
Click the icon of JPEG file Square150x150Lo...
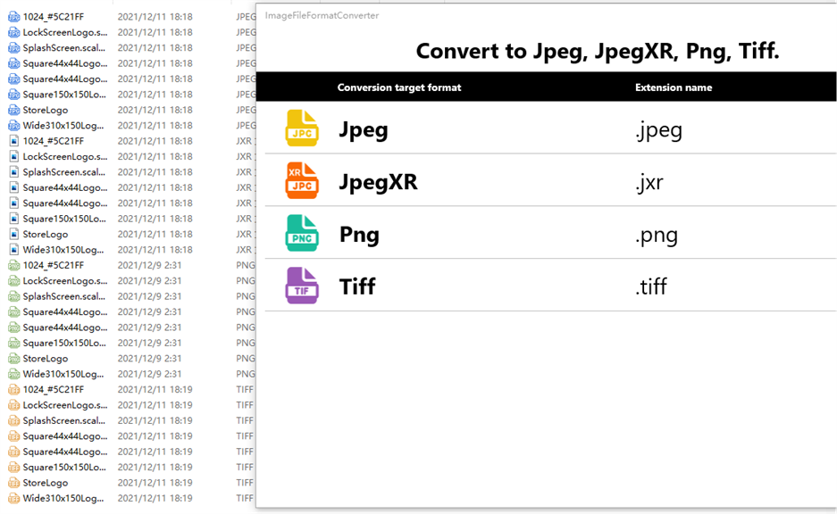tap(14, 95)
